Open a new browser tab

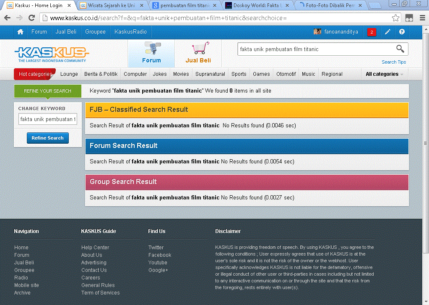click(375, 5)
